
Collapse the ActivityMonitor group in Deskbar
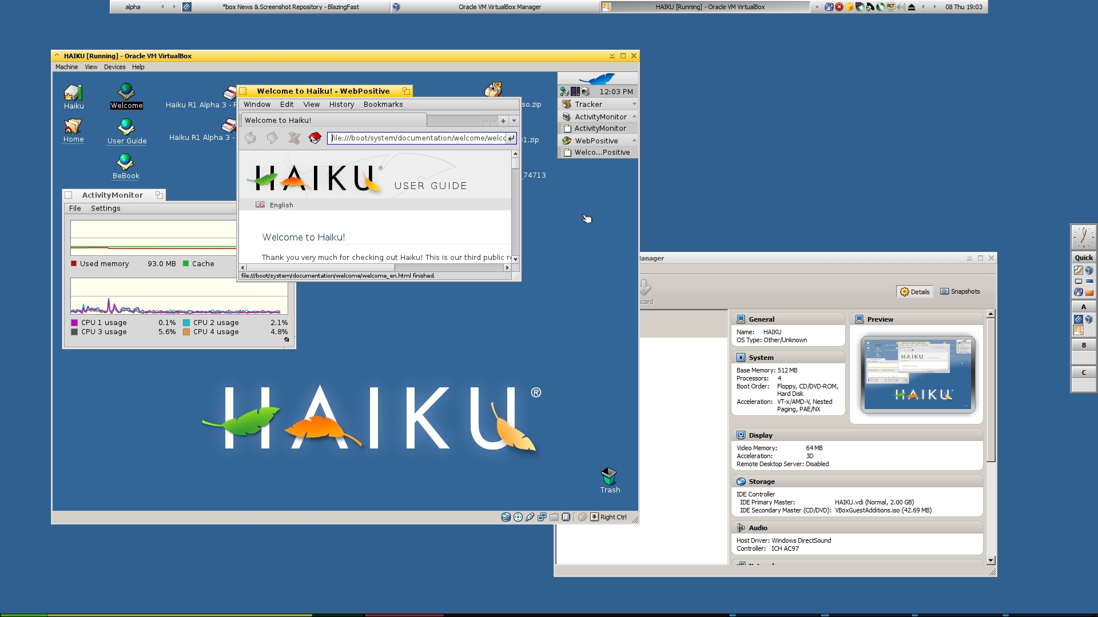pyautogui.click(x=634, y=117)
